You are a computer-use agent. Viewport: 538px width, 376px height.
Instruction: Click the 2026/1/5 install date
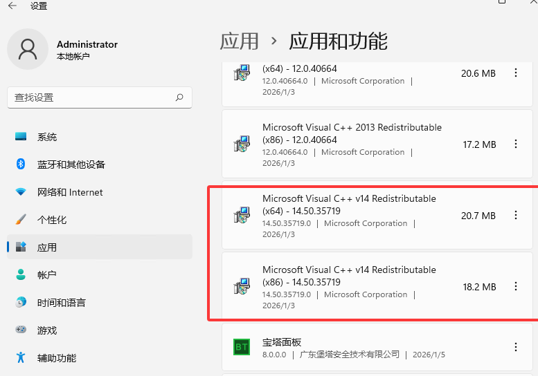[x=429, y=355]
